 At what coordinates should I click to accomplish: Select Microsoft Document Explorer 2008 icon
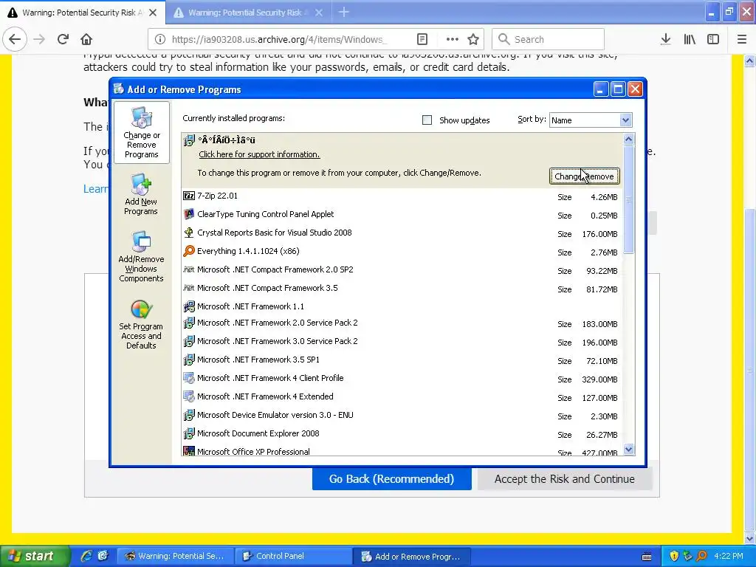tap(189, 433)
